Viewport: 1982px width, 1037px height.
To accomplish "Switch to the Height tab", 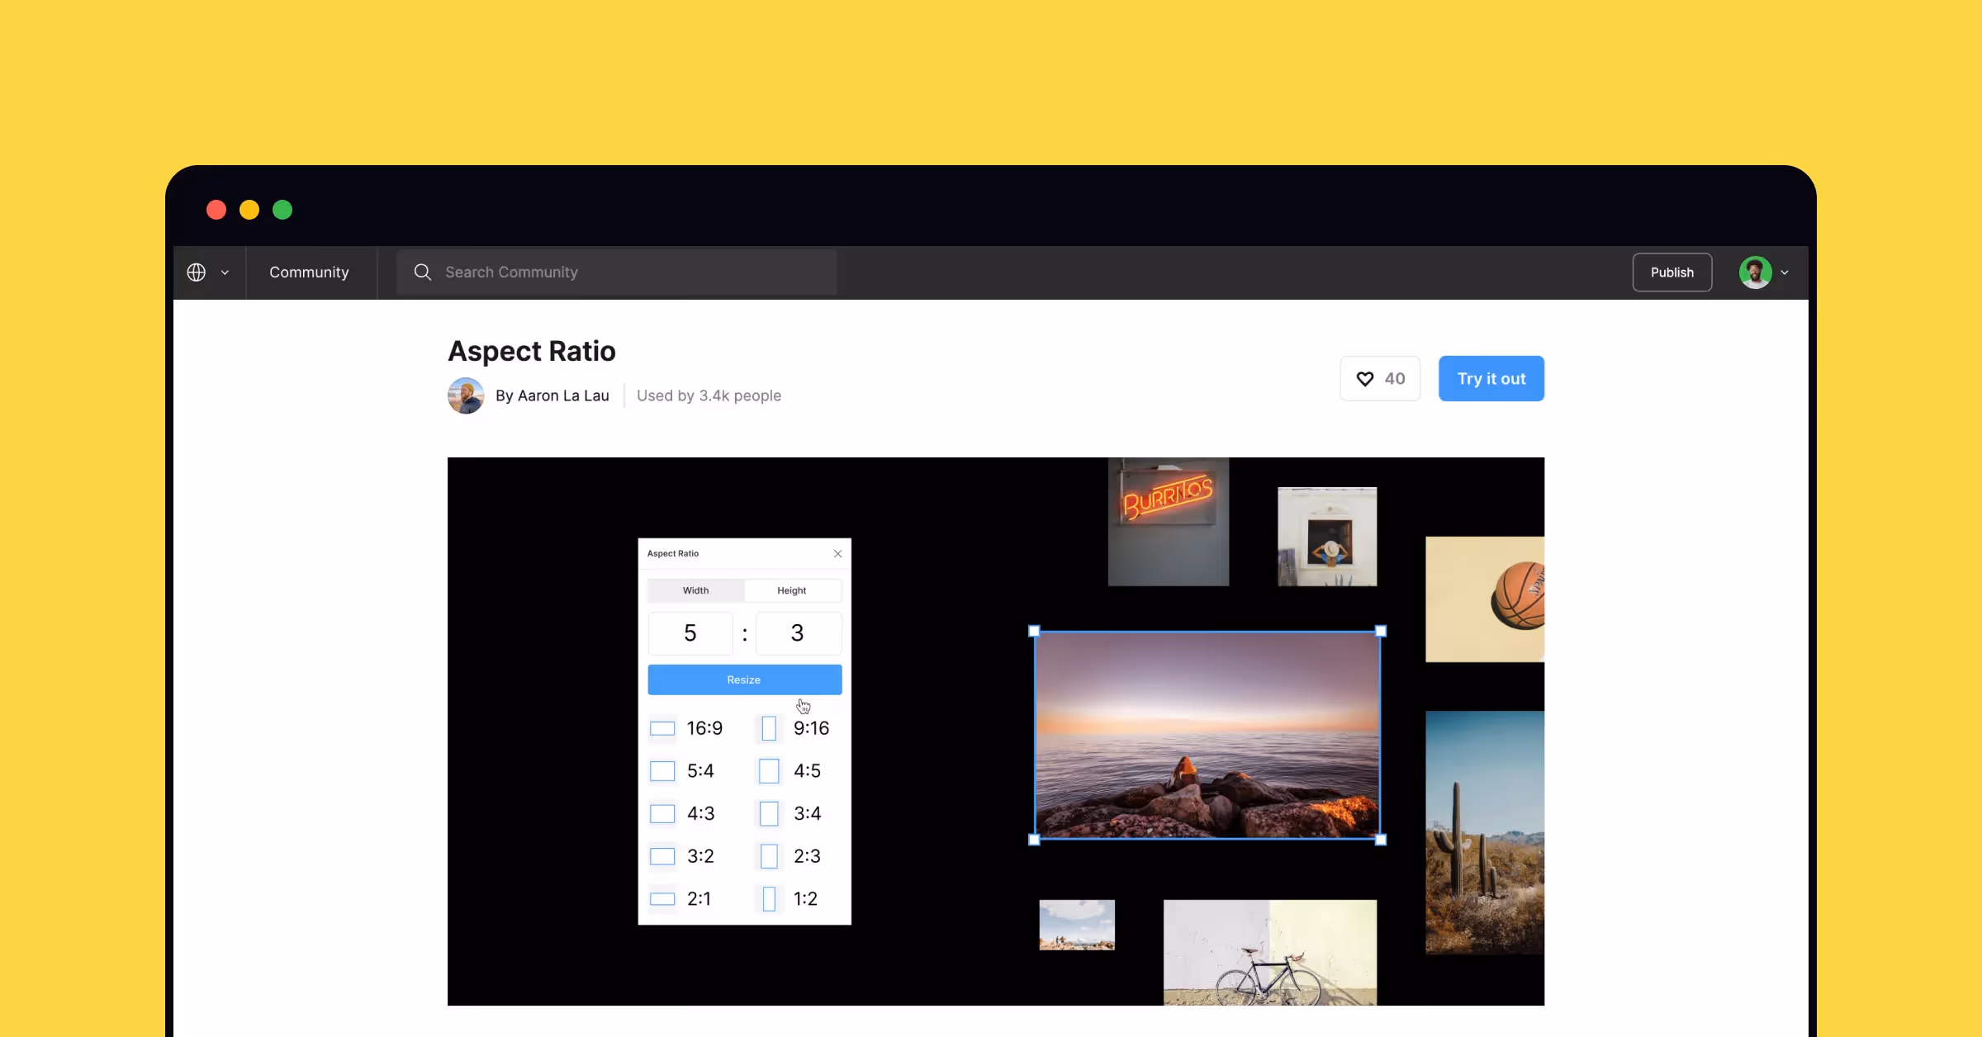I will click(792, 590).
